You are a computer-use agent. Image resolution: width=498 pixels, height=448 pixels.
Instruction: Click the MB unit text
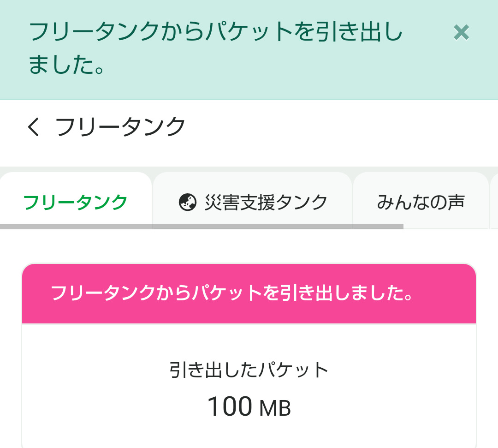click(275, 408)
